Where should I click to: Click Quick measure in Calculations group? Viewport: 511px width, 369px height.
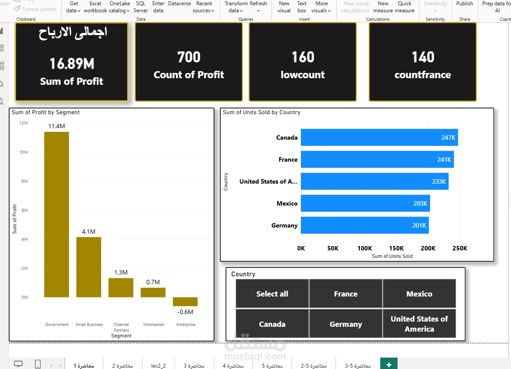pos(405,7)
